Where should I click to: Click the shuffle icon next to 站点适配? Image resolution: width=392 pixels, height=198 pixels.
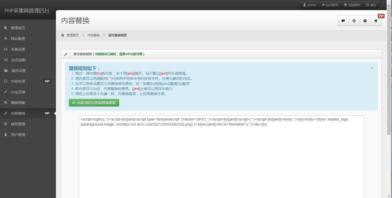coord(5,60)
